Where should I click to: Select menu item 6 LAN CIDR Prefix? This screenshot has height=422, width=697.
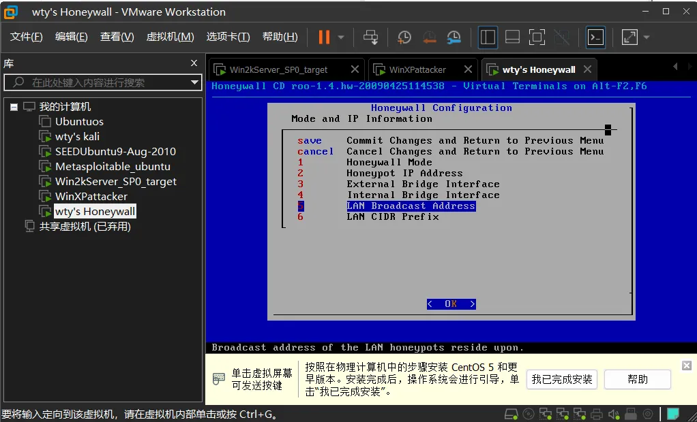tap(393, 217)
